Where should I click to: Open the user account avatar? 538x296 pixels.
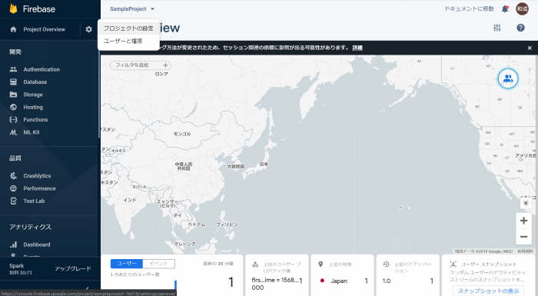pyautogui.click(x=522, y=9)
